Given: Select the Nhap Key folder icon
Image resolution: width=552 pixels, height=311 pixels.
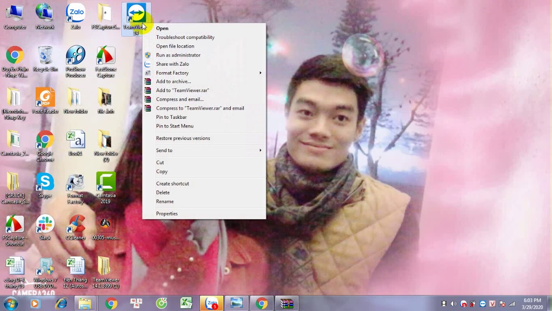Looking at the screenshot, I should pyautogui.click(x=15, y=104).
